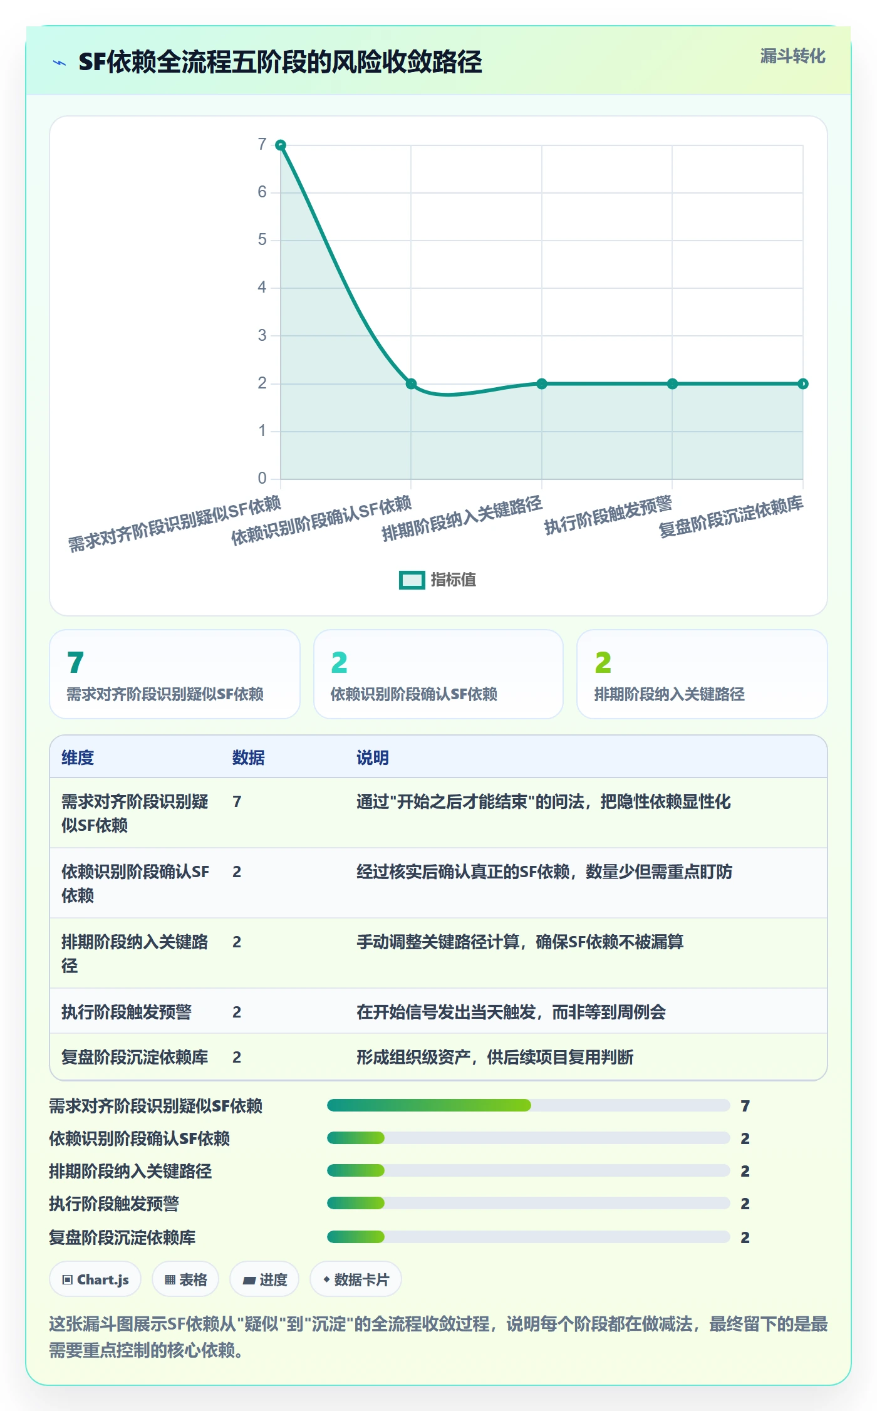
Task: Click the summary paragraph starting 这张漏斗图展示
Action: point(438,1336)
